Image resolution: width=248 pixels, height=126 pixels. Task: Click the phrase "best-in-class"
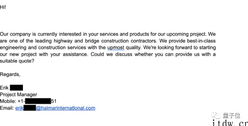point(201,41)
